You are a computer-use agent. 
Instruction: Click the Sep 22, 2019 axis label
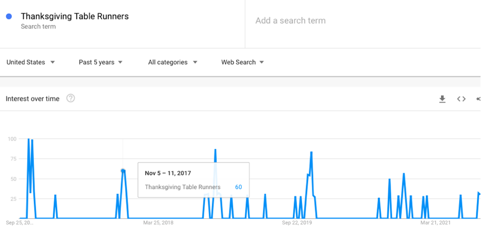[297, 223]
